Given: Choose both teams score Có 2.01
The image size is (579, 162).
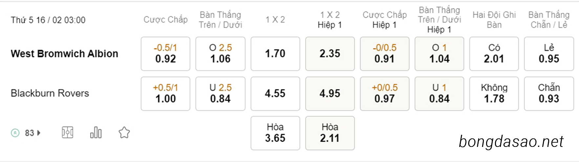Looking at the screenshot, I should tap(494, 53).
